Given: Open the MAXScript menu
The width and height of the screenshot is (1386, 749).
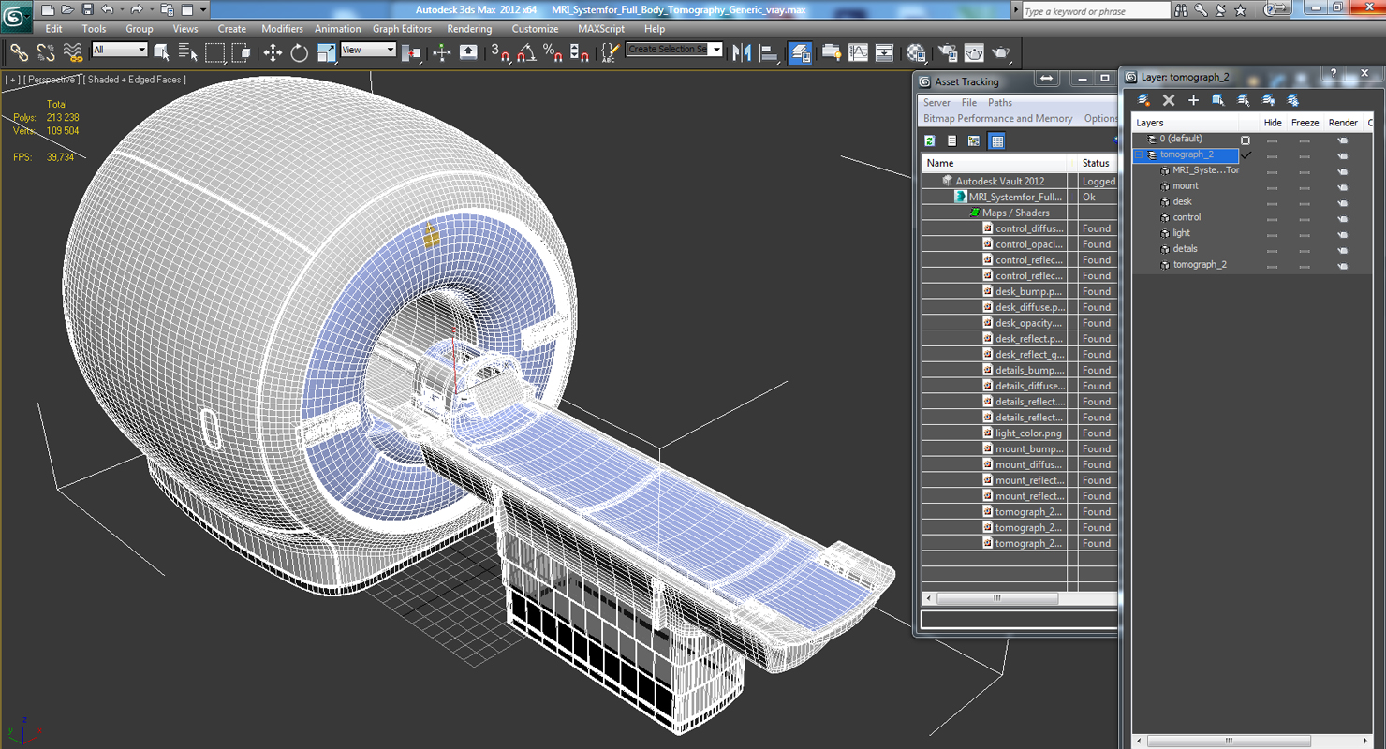Looking at the screenshot, I should 601,29.
